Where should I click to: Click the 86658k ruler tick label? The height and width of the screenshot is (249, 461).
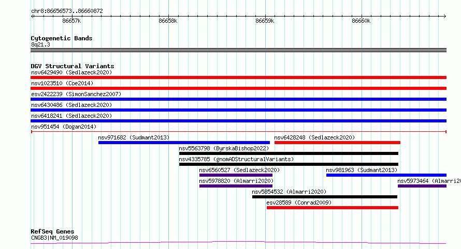tap(168, 21)
